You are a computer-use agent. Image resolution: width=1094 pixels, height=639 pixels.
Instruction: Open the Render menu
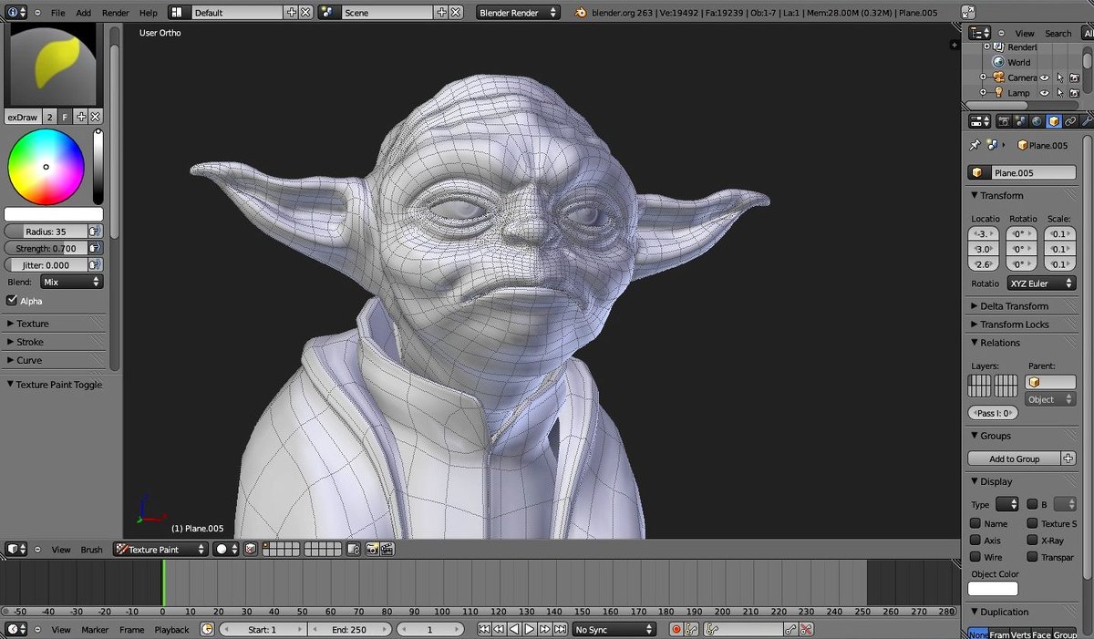click(x=116, y=13)
